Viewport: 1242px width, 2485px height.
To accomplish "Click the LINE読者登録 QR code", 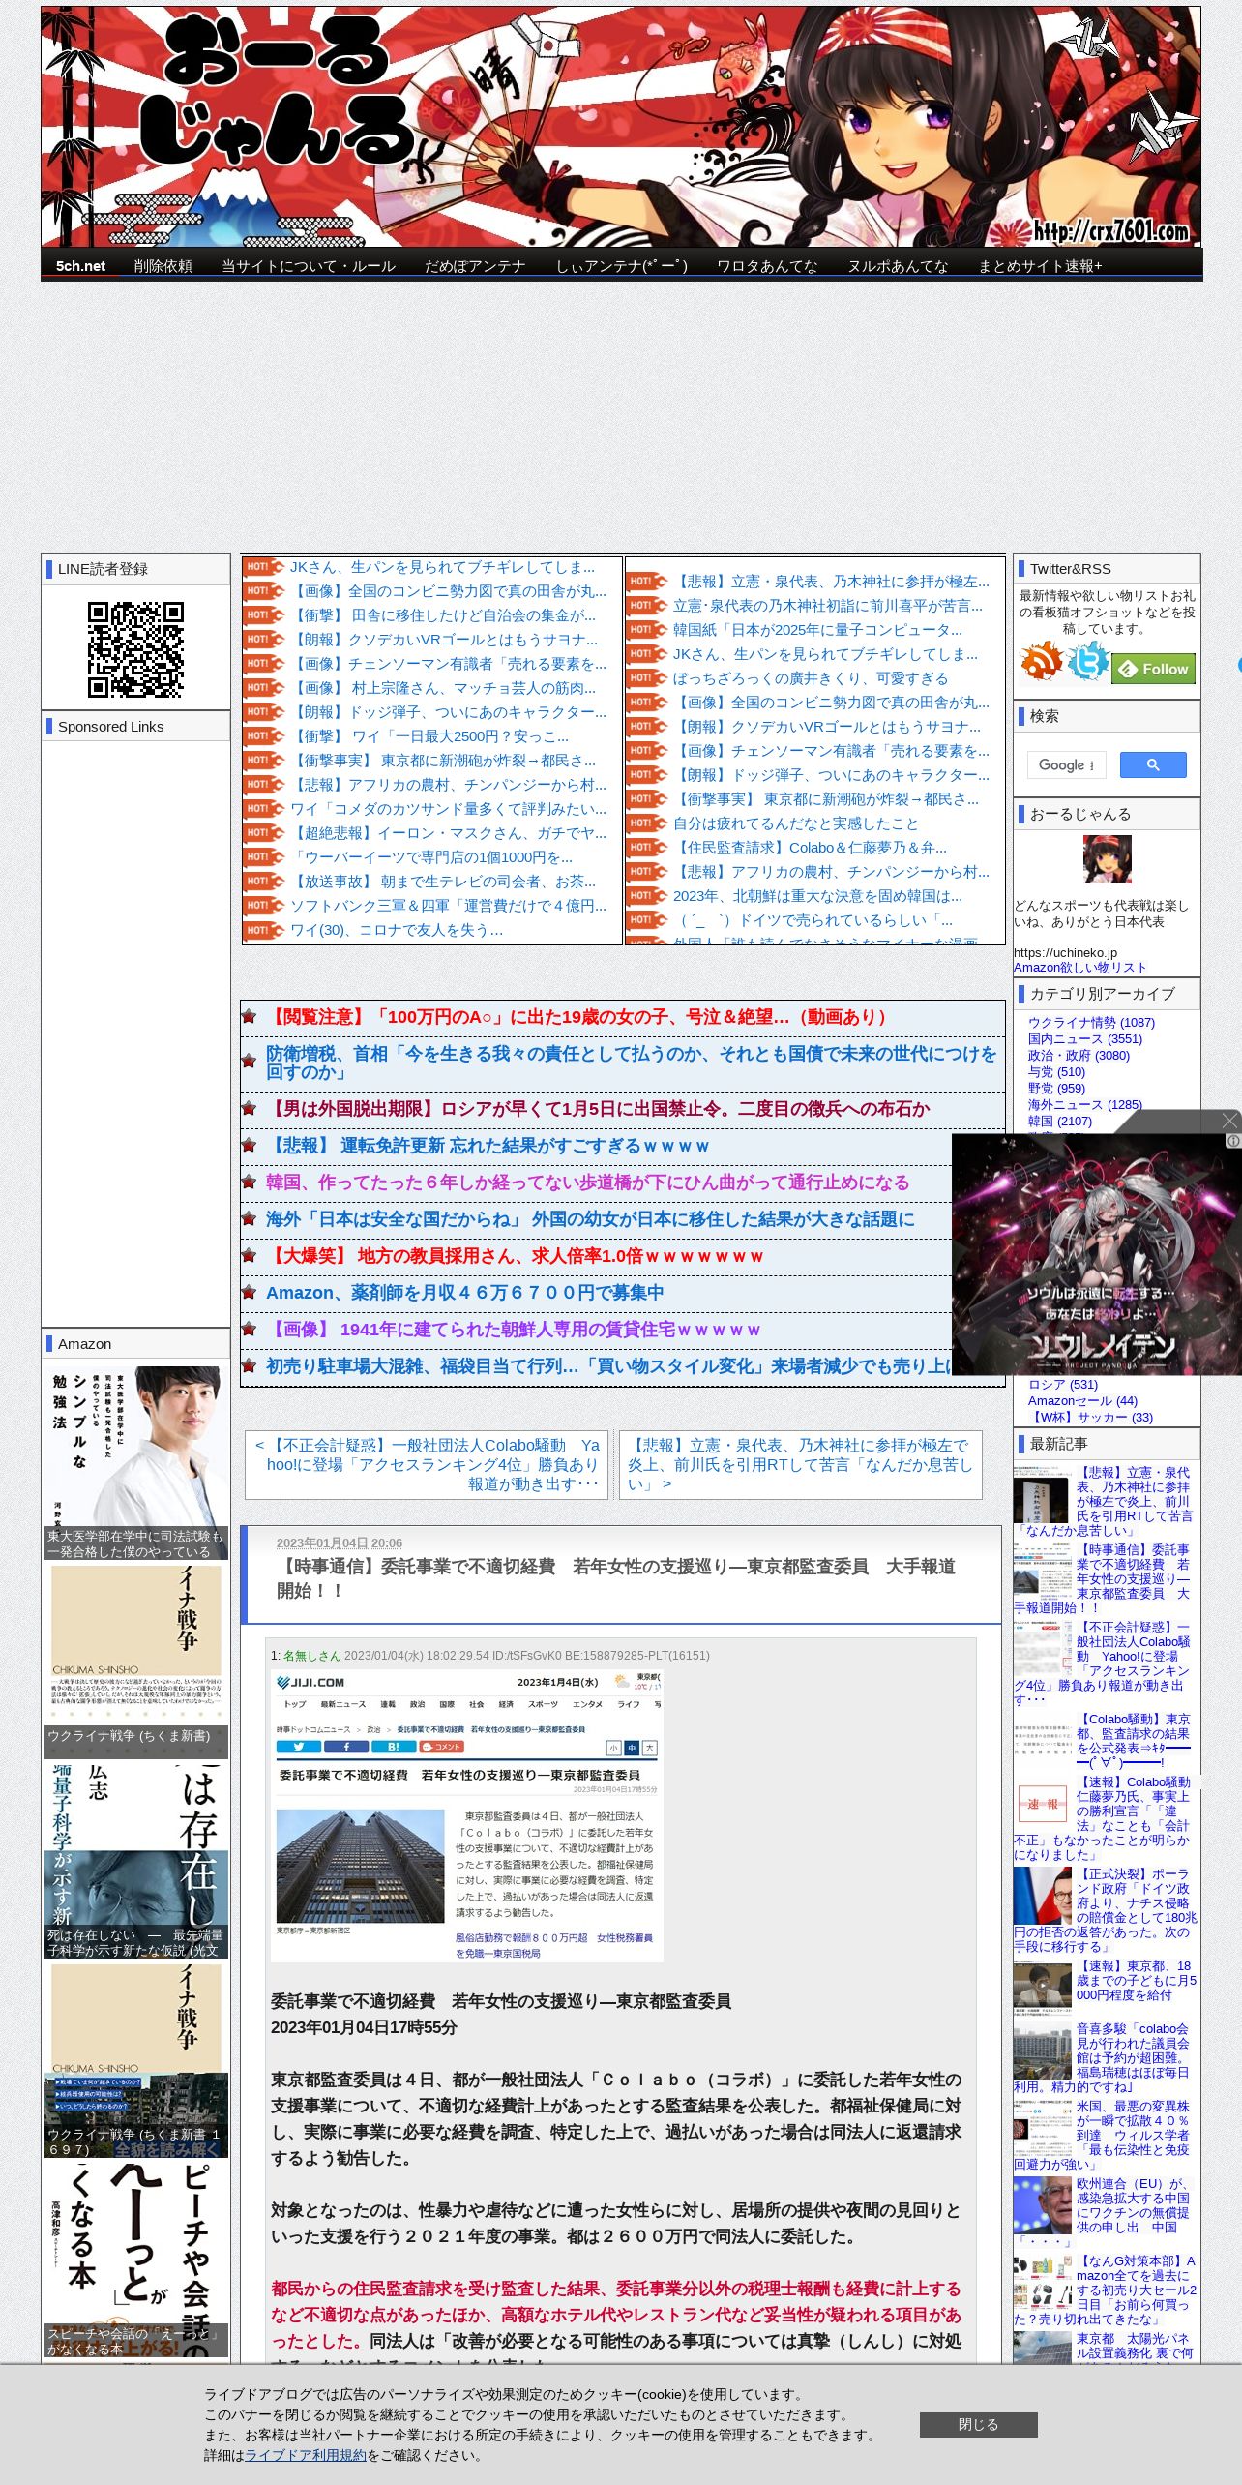I will click(135, 649).
